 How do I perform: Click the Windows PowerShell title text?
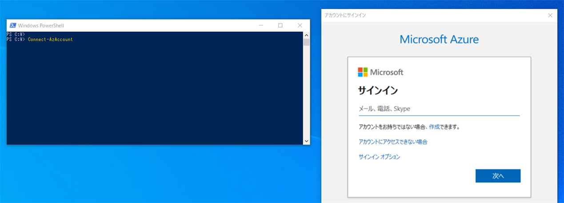coord(41,26)
